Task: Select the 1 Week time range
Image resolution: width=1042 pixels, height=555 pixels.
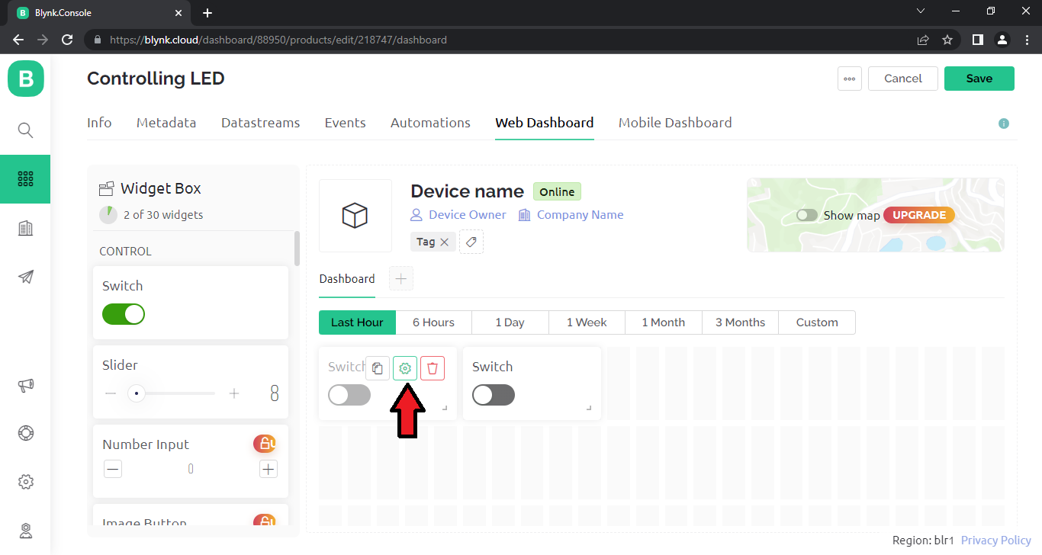Action: tap(587, 322)
